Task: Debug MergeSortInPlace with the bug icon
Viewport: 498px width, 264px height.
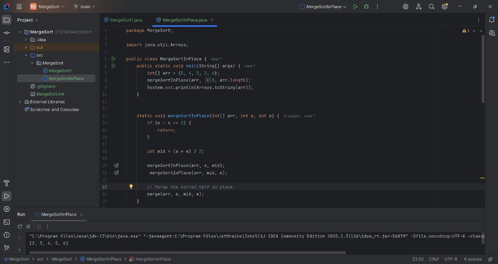Action: [x=366, y=7]
